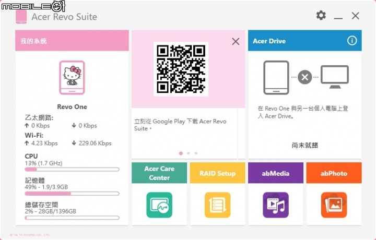Minimize the Acer Revo Suite window
This screenshot has height=240, width=376.
click(338, 18)
